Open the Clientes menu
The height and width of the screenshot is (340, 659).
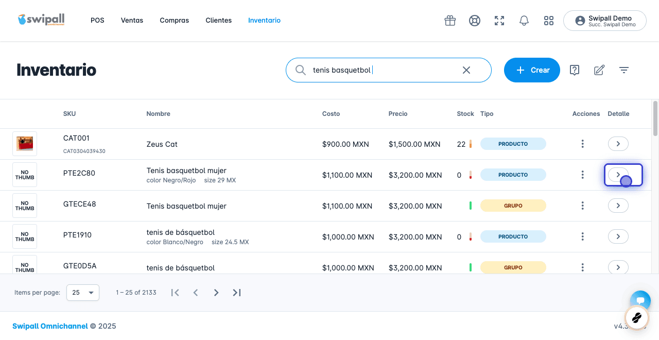219,21
